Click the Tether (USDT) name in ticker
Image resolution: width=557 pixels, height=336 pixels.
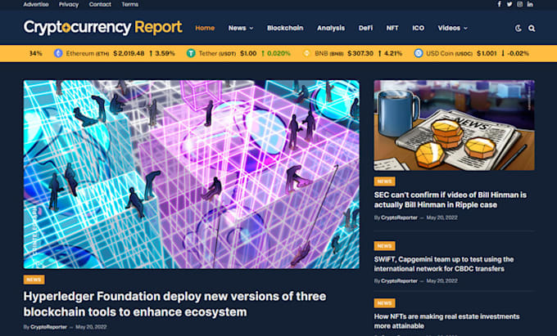(217, 53)
